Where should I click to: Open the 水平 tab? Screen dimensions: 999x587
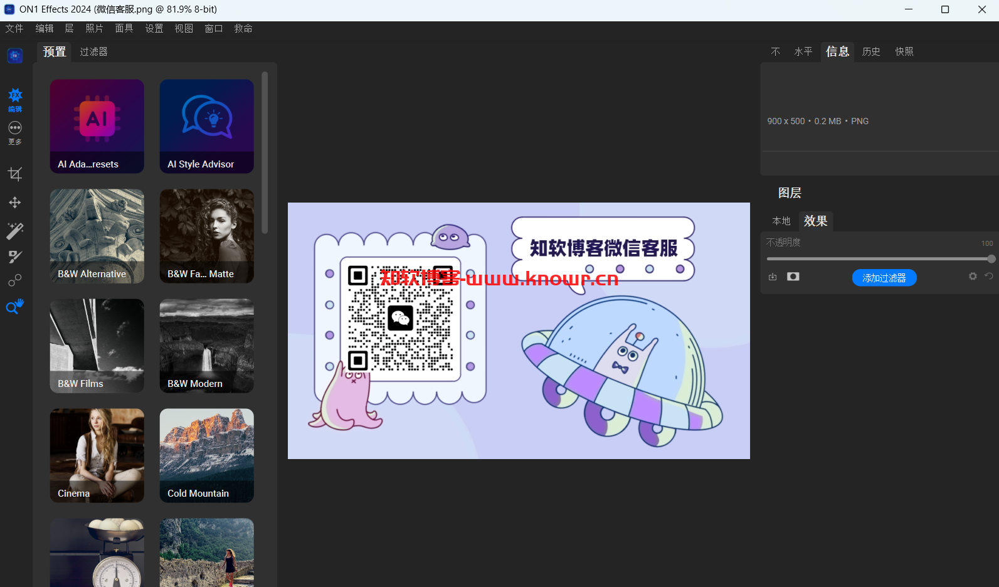tap(803, 51)
